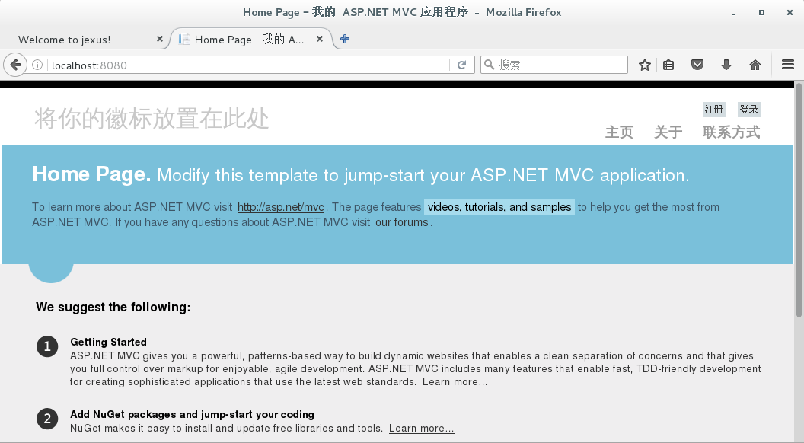804x443 pixels.
Task: Minimize the Firefox window
Action: (x=734, y=13)
